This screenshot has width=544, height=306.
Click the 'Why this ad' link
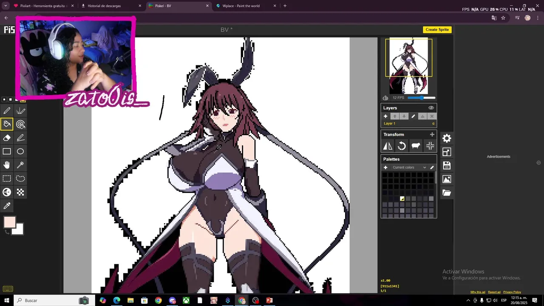[x=478, y=292]
